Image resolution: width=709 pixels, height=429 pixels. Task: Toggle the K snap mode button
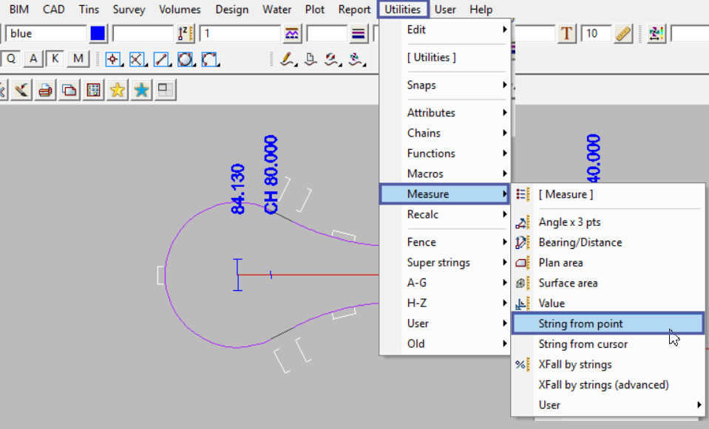coord(55,60)
